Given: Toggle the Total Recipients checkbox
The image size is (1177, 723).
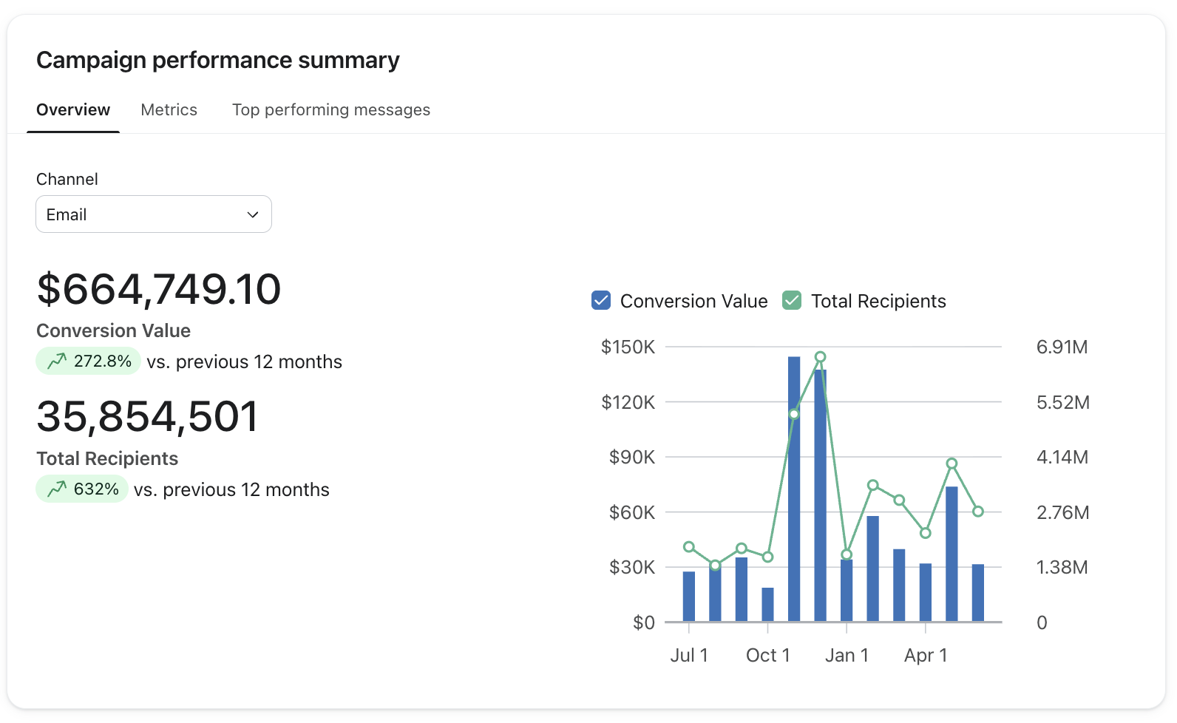Looking at the screenshot, I should 792,301.
